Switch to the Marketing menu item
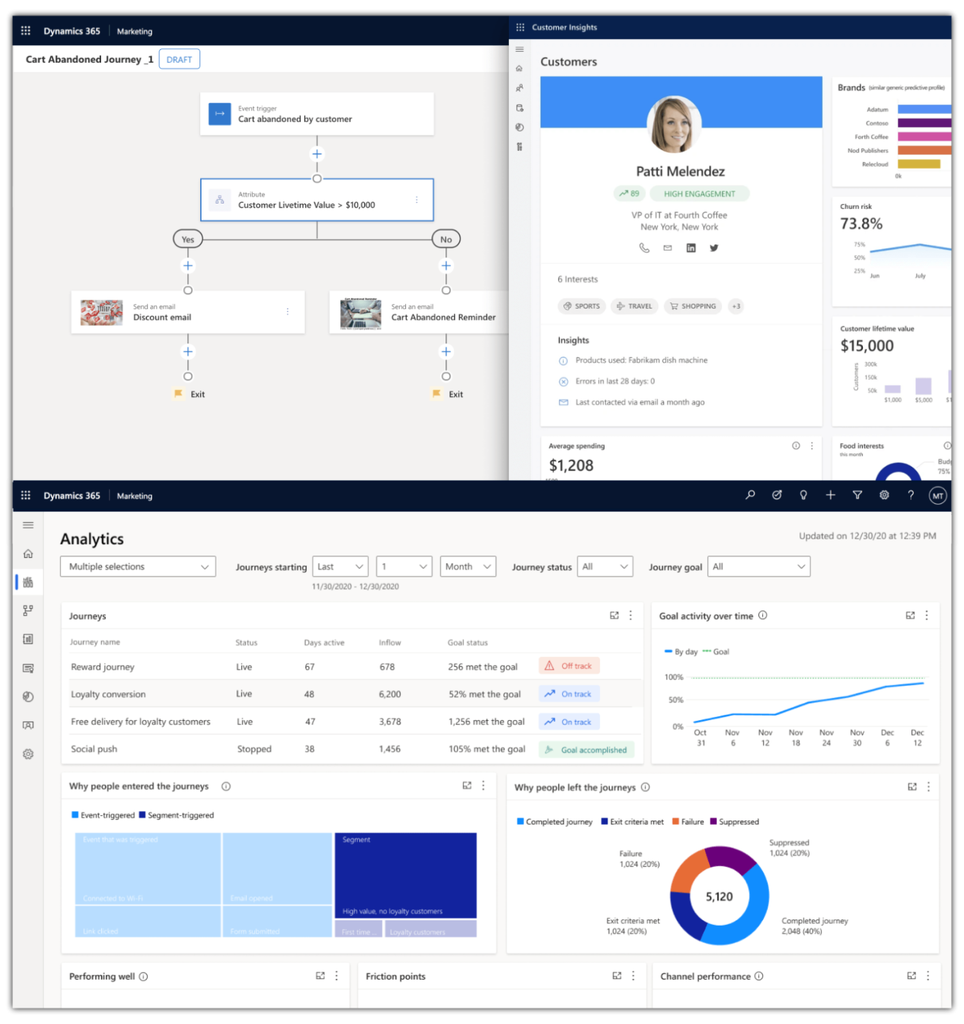The width and height of the screenshot is (964, 1024). [134, 496]
